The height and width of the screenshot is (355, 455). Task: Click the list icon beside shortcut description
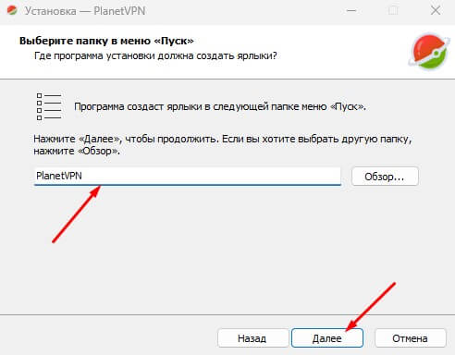point(49,106)
